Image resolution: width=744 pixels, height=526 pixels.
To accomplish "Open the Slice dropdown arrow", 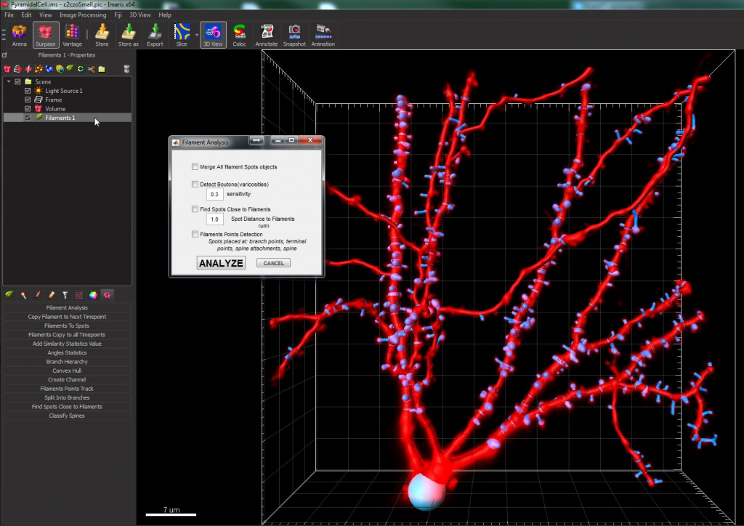I will coord(196,35).
